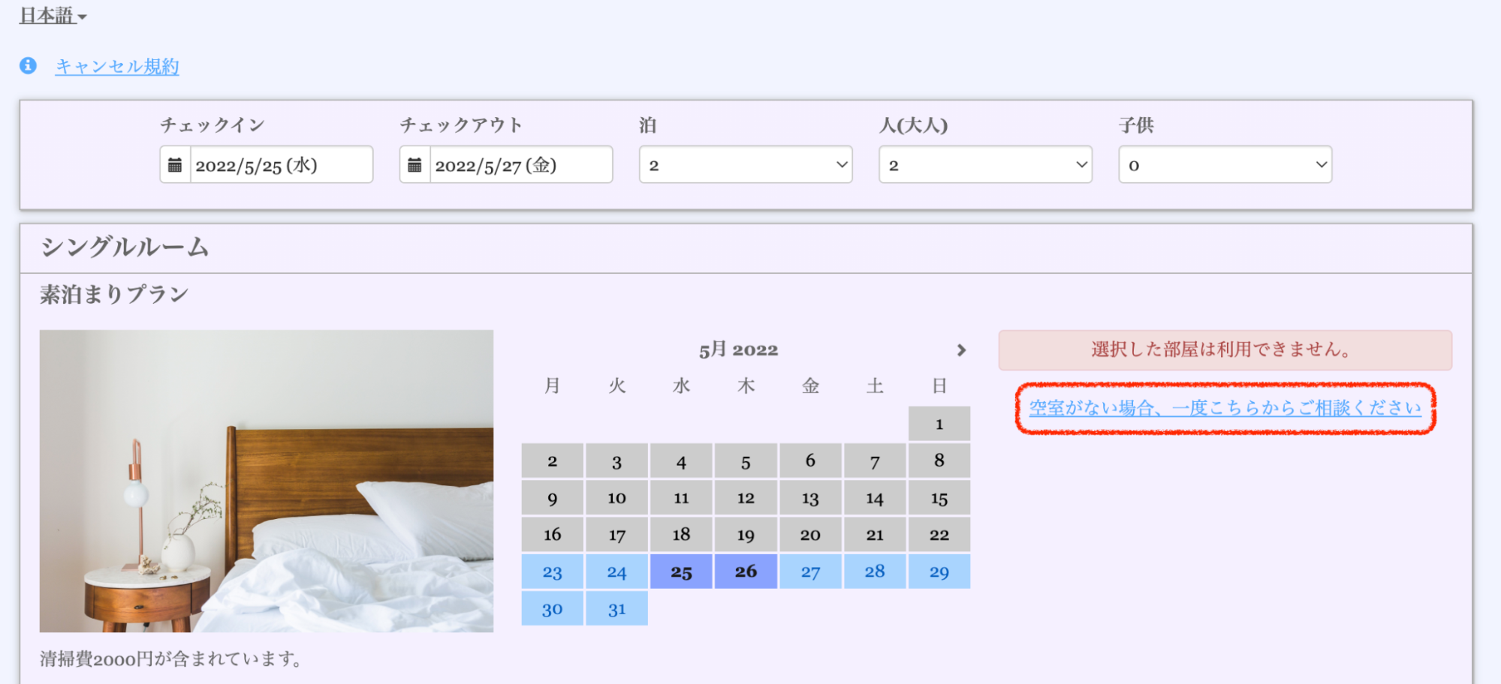The image size is (1501, 684).
Task: Select May 23 on the calendar
Action: 552,572
